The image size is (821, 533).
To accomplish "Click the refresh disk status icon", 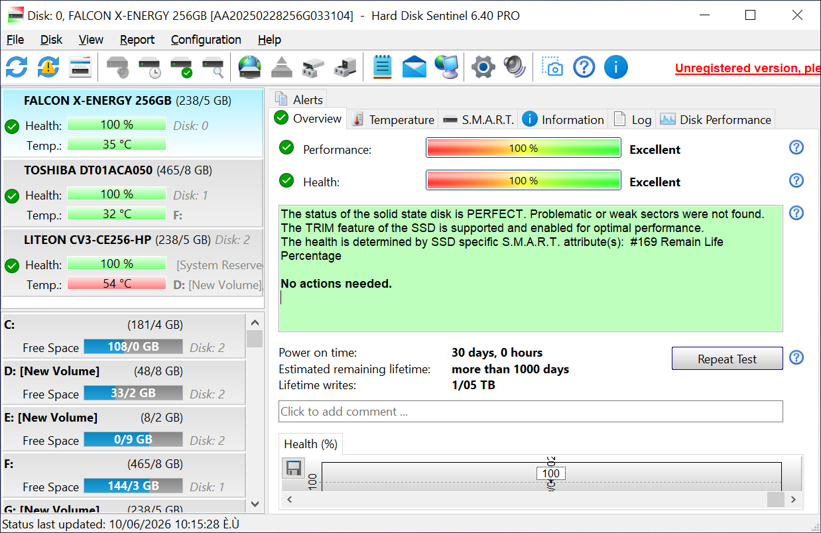I will pos(17,67).
